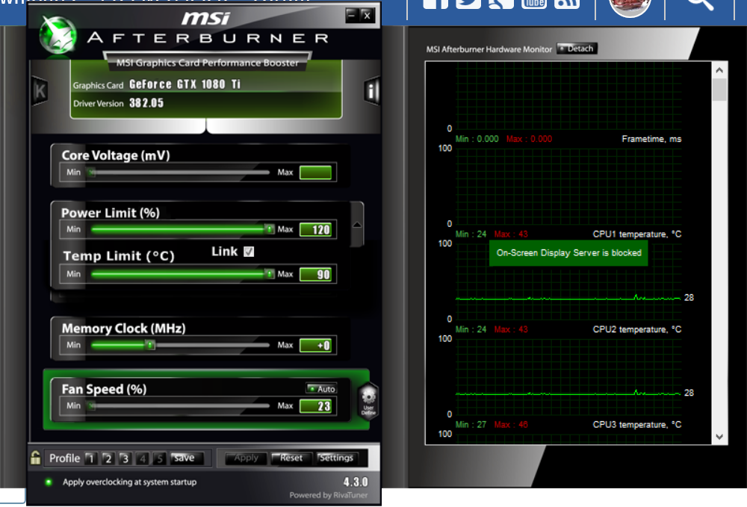Click the magnifier search icon in header
Screen dimensions: 747x507
point(700,4)
